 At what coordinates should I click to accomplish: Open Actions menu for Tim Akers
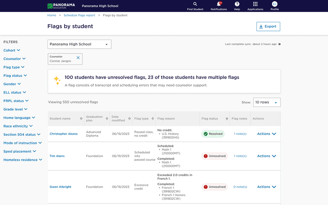[266, 156]
